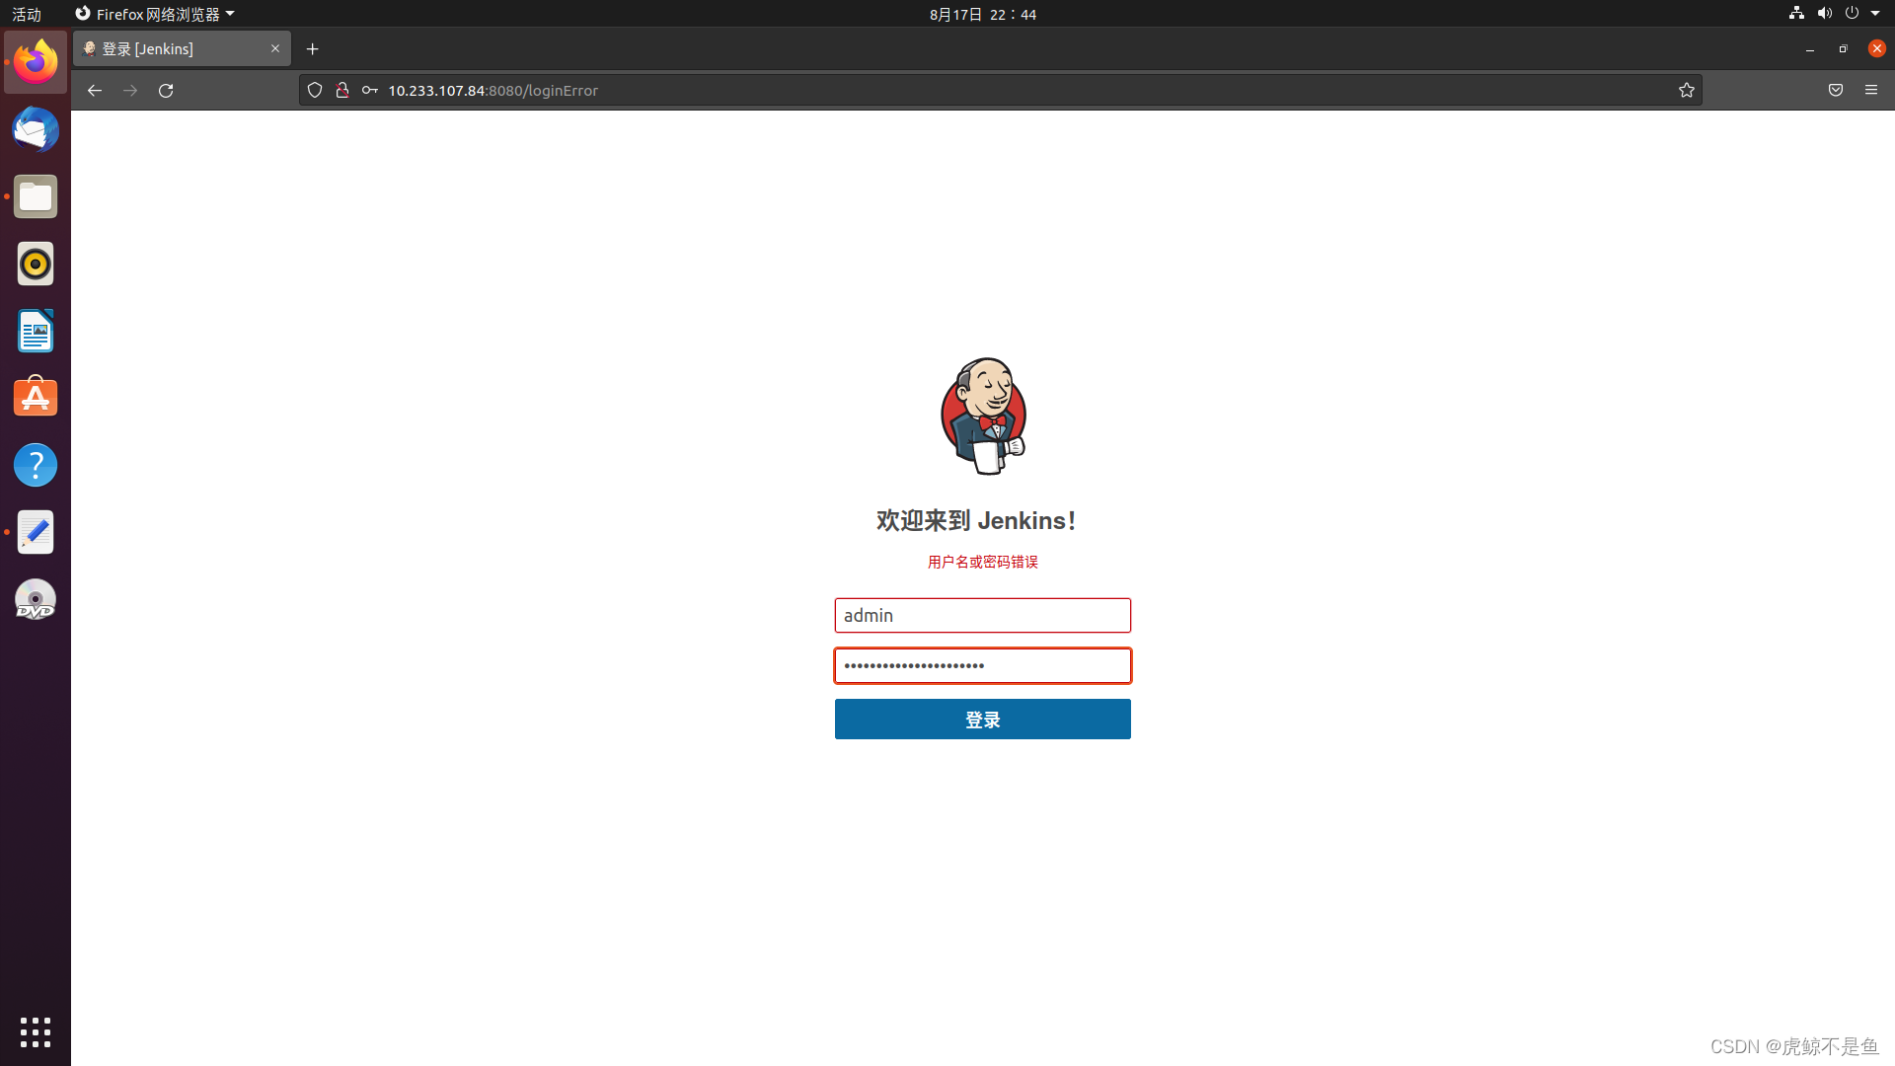Open the Help icon in dock

[36, 465]
